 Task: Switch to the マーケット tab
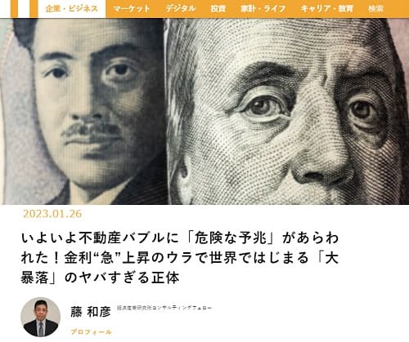click(x=132, y=9)
